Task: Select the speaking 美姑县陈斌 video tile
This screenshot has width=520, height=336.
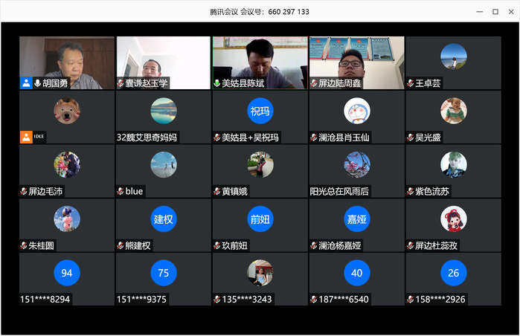Action: 260,62
